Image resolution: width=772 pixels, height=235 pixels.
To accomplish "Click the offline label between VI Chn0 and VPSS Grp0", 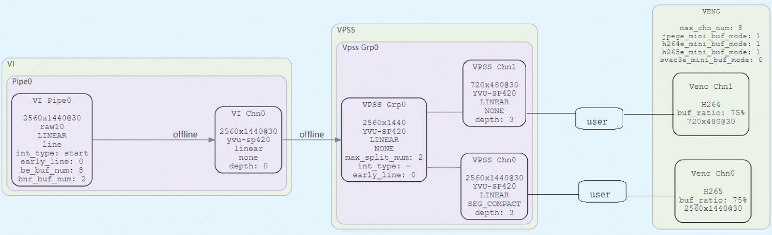I will 312,134.
